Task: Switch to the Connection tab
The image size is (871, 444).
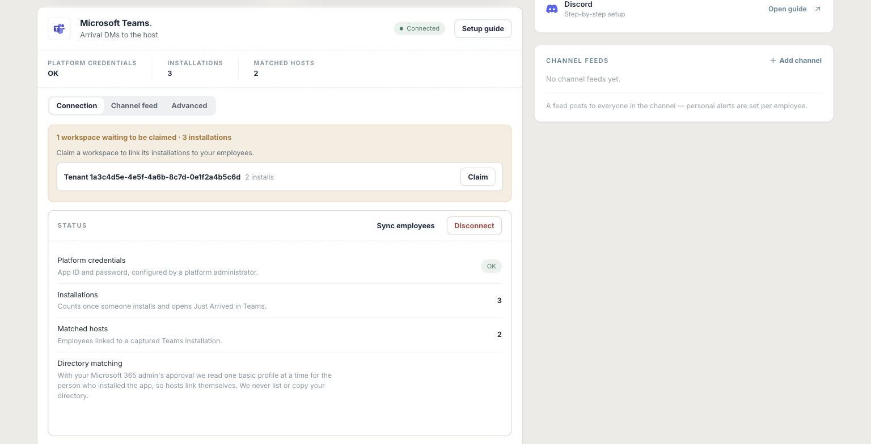Action: tap(77, 106)
